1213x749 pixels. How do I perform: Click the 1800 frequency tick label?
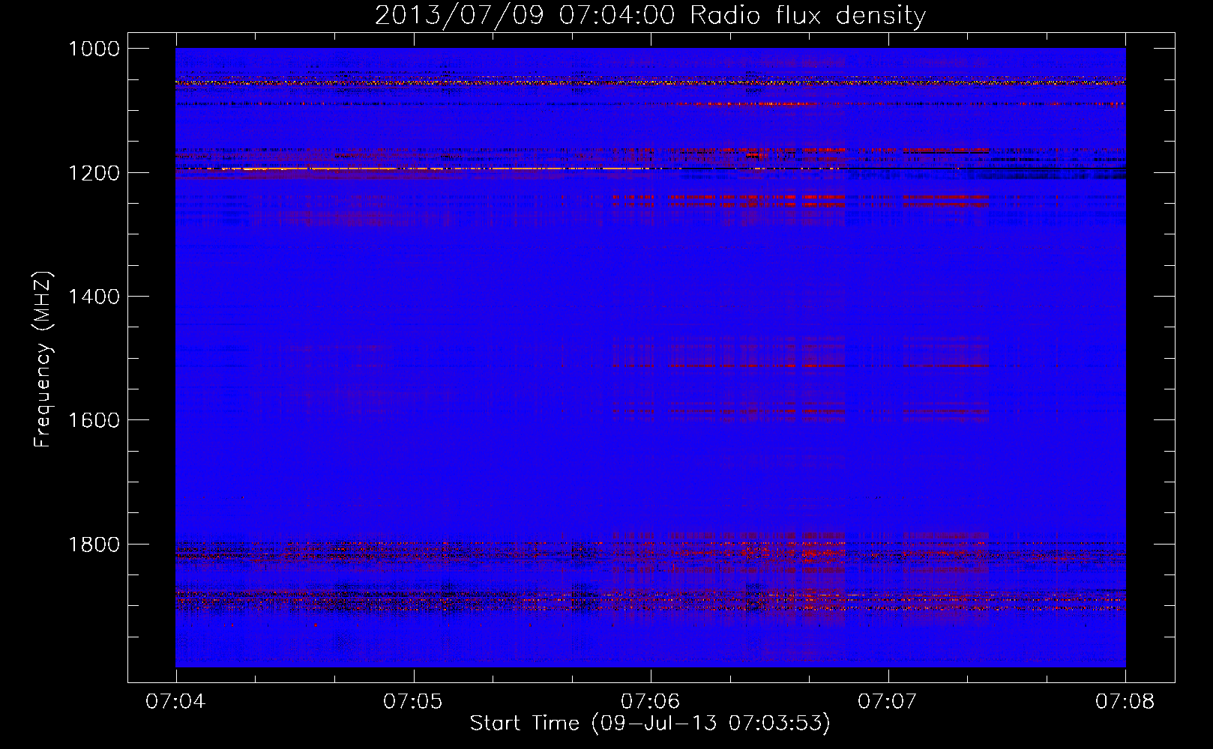[x=94, y=545]
